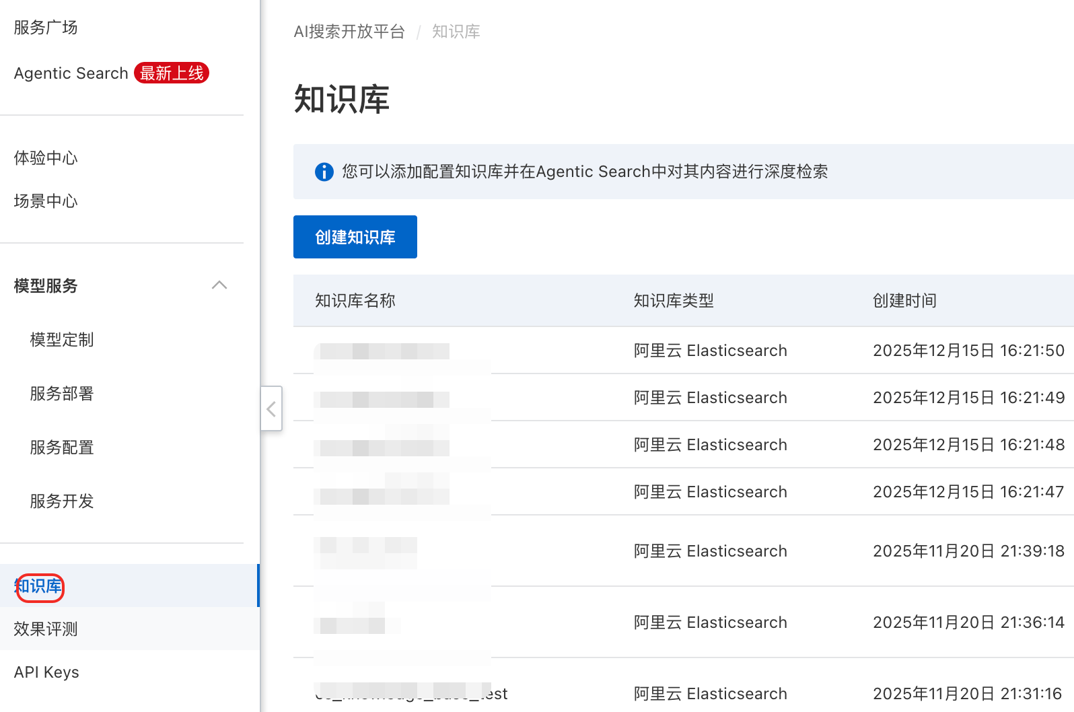1074x712 pixels.
Task: Open 效果评测 in the sidebar
Action: 46,629
